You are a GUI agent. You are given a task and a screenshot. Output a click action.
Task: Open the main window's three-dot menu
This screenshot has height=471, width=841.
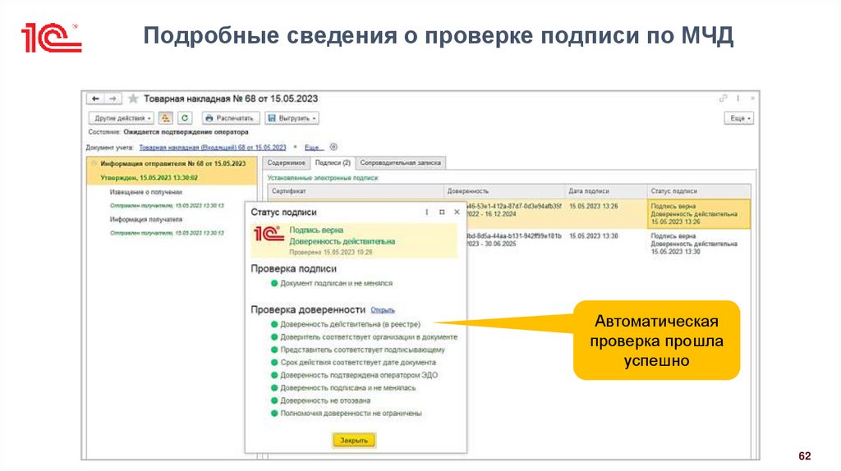(738, 98)
